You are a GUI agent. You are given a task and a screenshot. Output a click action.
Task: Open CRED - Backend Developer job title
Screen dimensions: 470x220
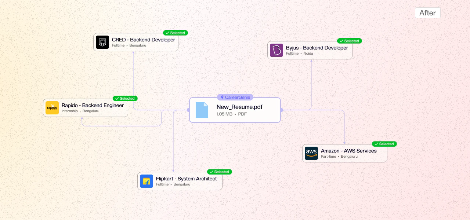click(143, 40)
